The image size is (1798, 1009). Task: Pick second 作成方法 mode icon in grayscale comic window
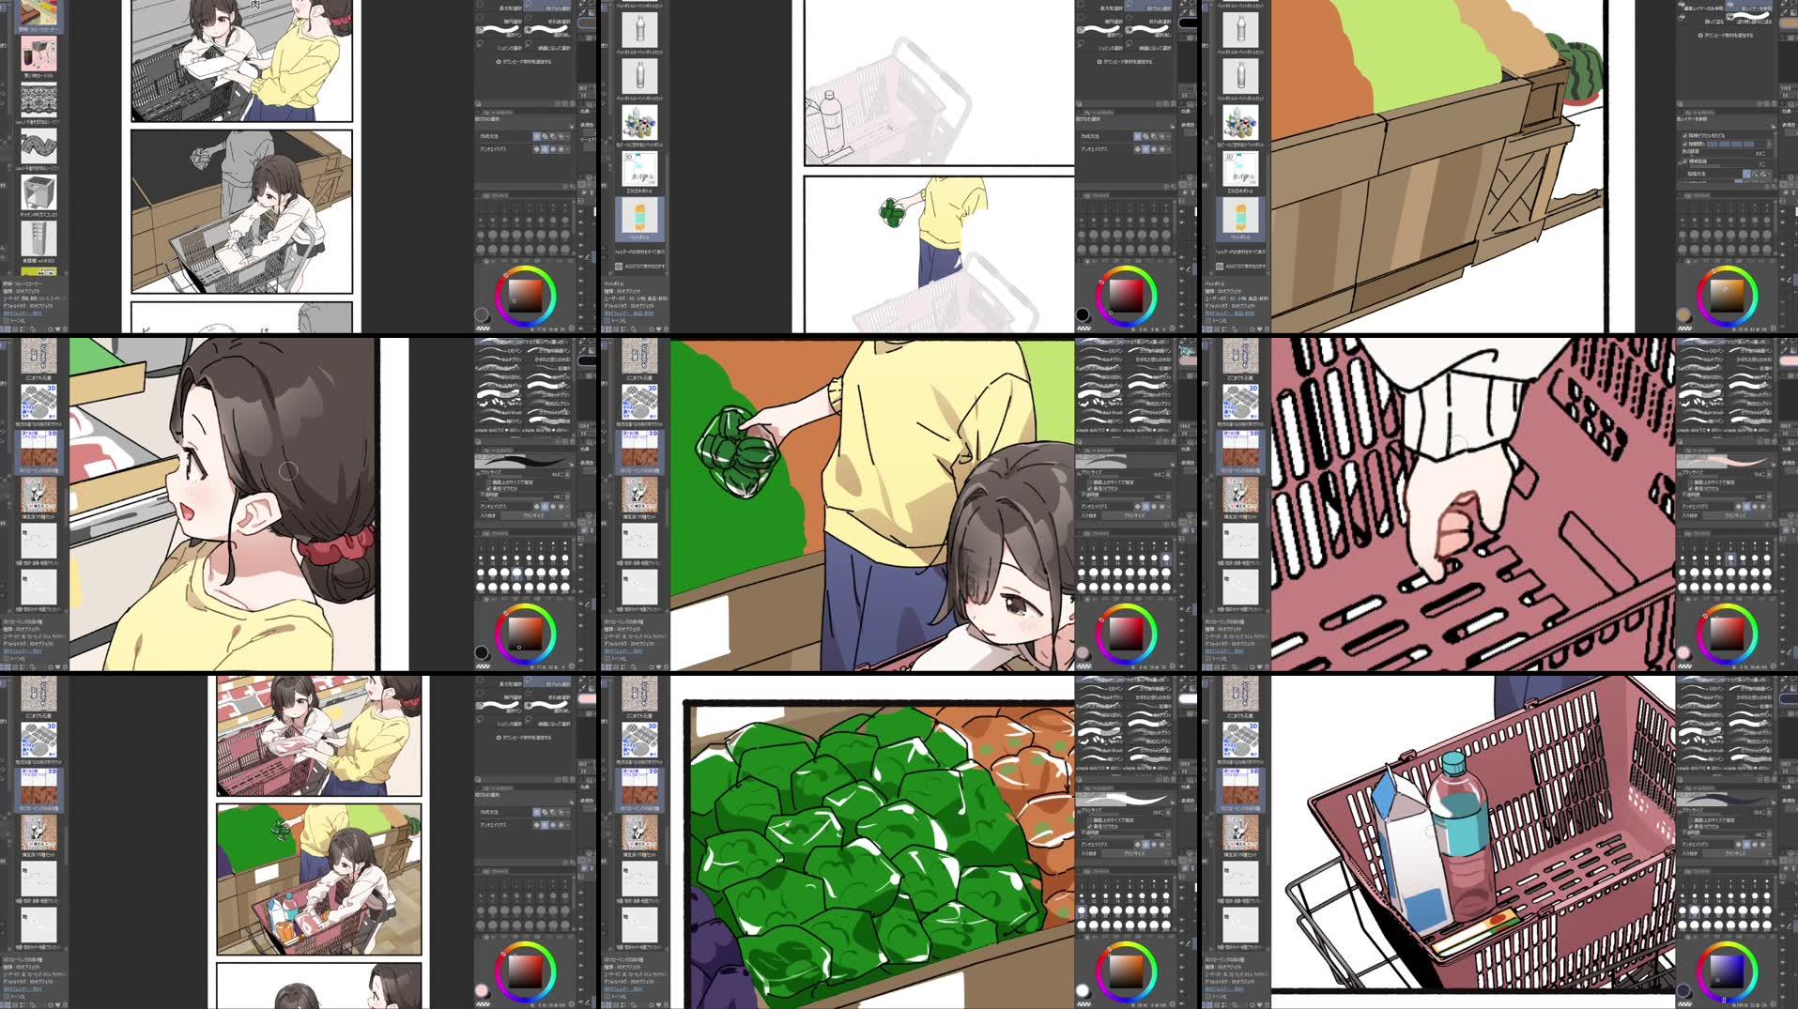click(x=546, y=136)
